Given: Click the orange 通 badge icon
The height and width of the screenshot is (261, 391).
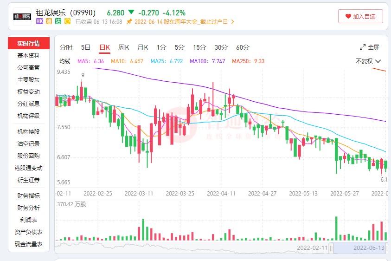Looking at the screenshot, I should coord(49,21).
